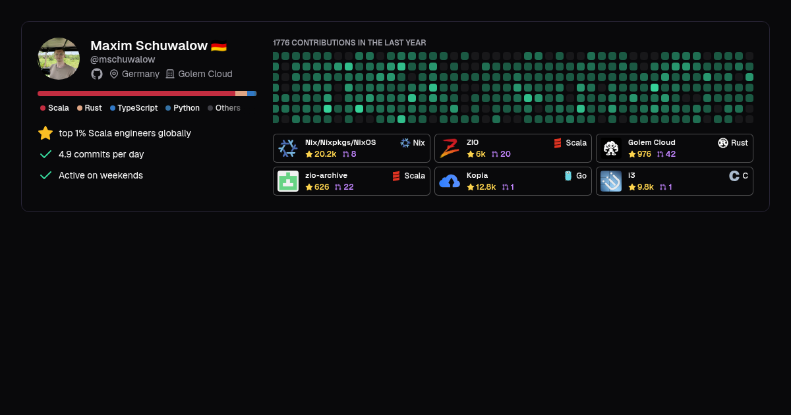The image size is (791, 415).
Task: Click the Golem Cloud company text by building icon
Action: coord(205,74)
